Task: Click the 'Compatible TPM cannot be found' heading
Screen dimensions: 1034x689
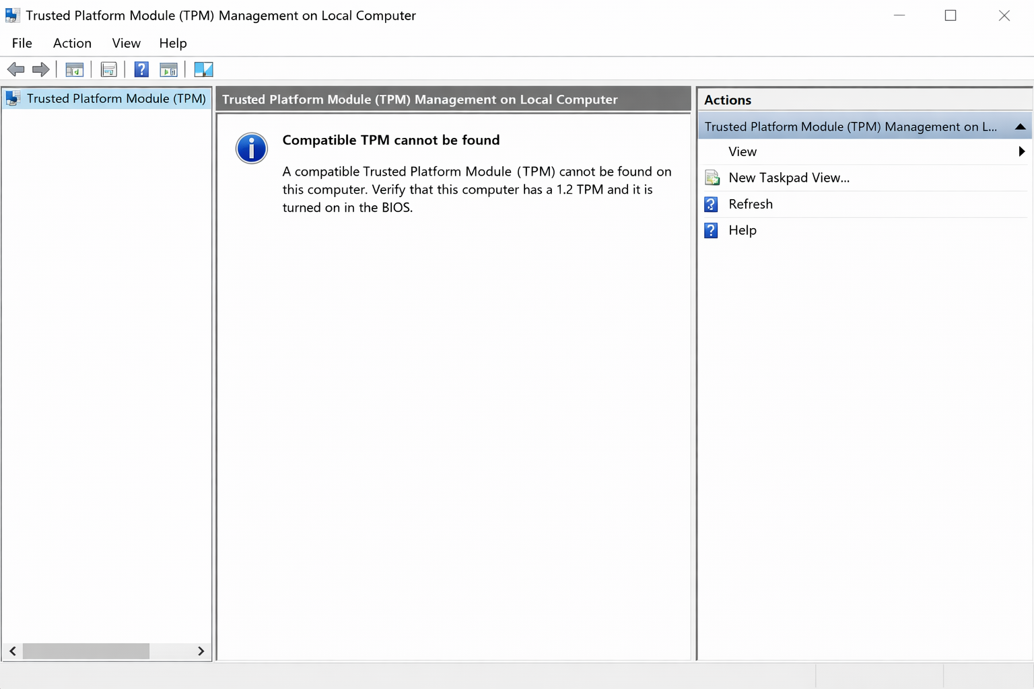Action: tap(391, 140)
